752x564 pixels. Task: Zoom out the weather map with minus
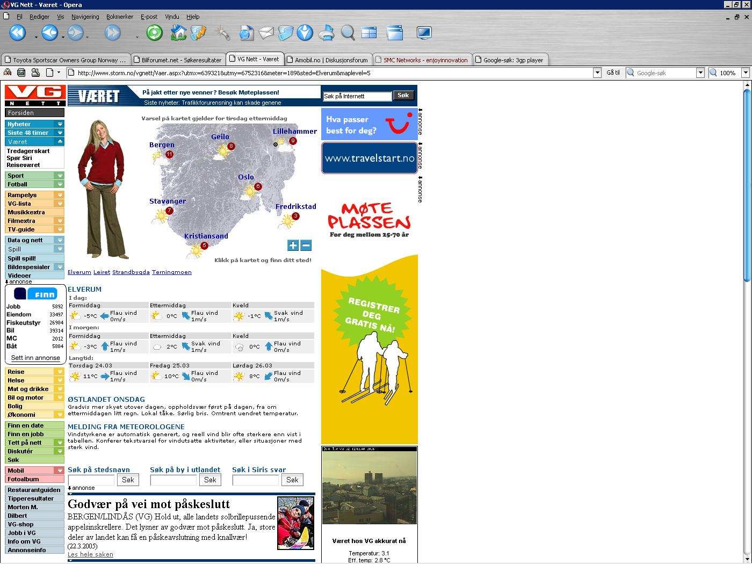(306, 245)
